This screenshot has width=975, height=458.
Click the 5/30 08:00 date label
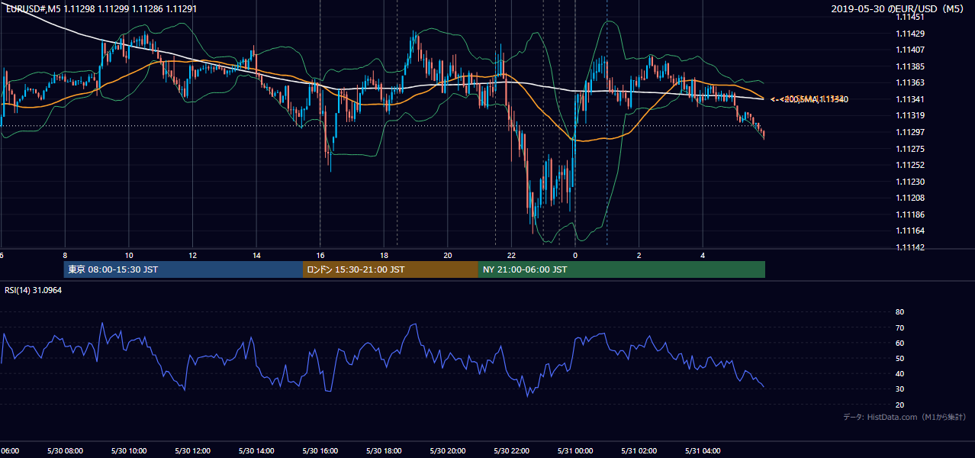tap(65, 451)
